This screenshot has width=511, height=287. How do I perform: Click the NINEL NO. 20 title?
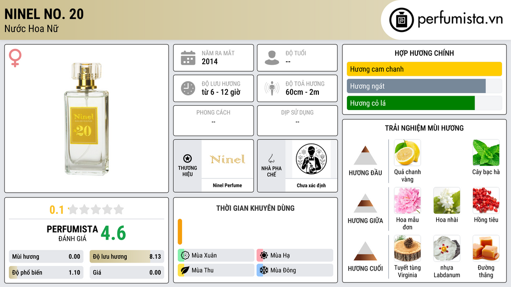tap(44, 14)
